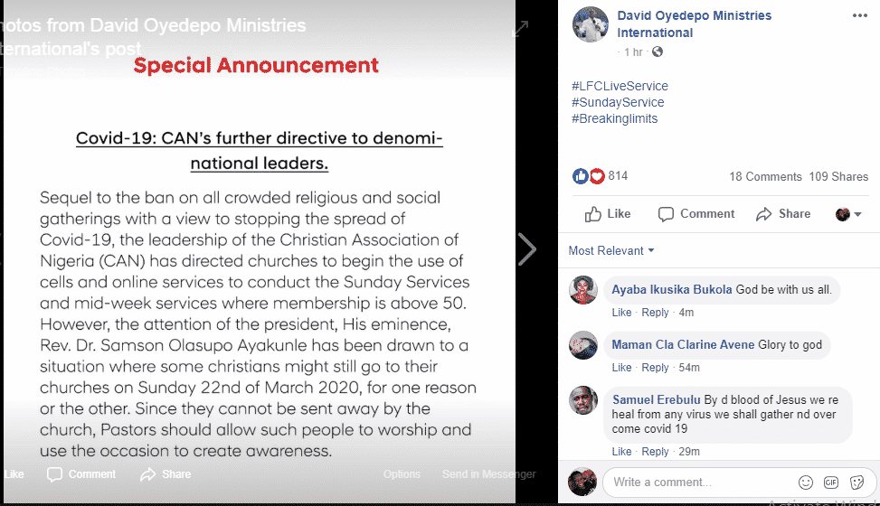Open Options menu below the photo
This screenshot has height=506, width=880.
tap(402, 474)
